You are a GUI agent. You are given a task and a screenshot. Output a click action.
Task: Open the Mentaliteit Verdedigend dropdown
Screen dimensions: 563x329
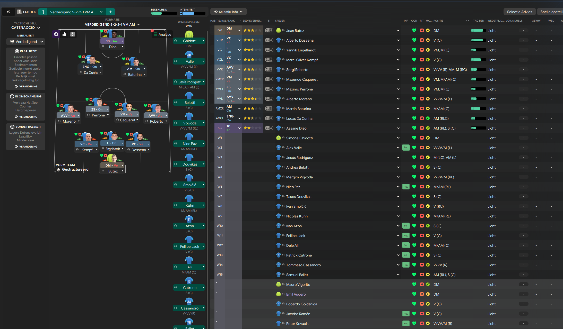(x=26, y=42)
